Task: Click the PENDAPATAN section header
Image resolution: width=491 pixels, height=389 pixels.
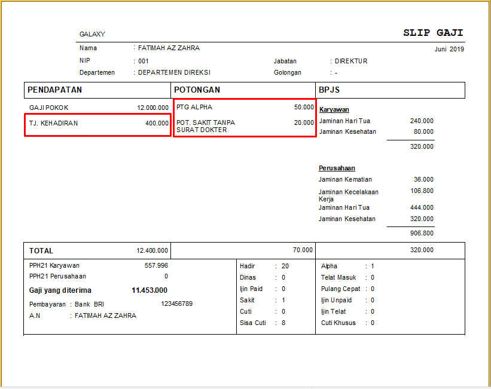Action: (x=55, y=90)
